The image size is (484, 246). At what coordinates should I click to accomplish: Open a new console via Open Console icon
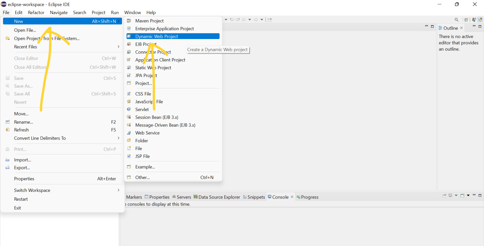pos(462,195)
